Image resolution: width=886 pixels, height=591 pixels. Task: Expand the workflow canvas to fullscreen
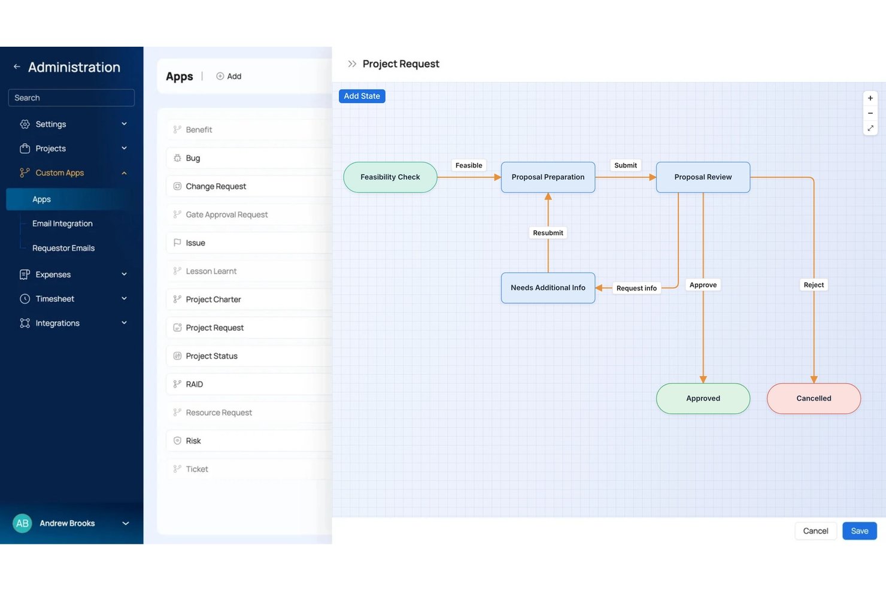coord(870,128)
